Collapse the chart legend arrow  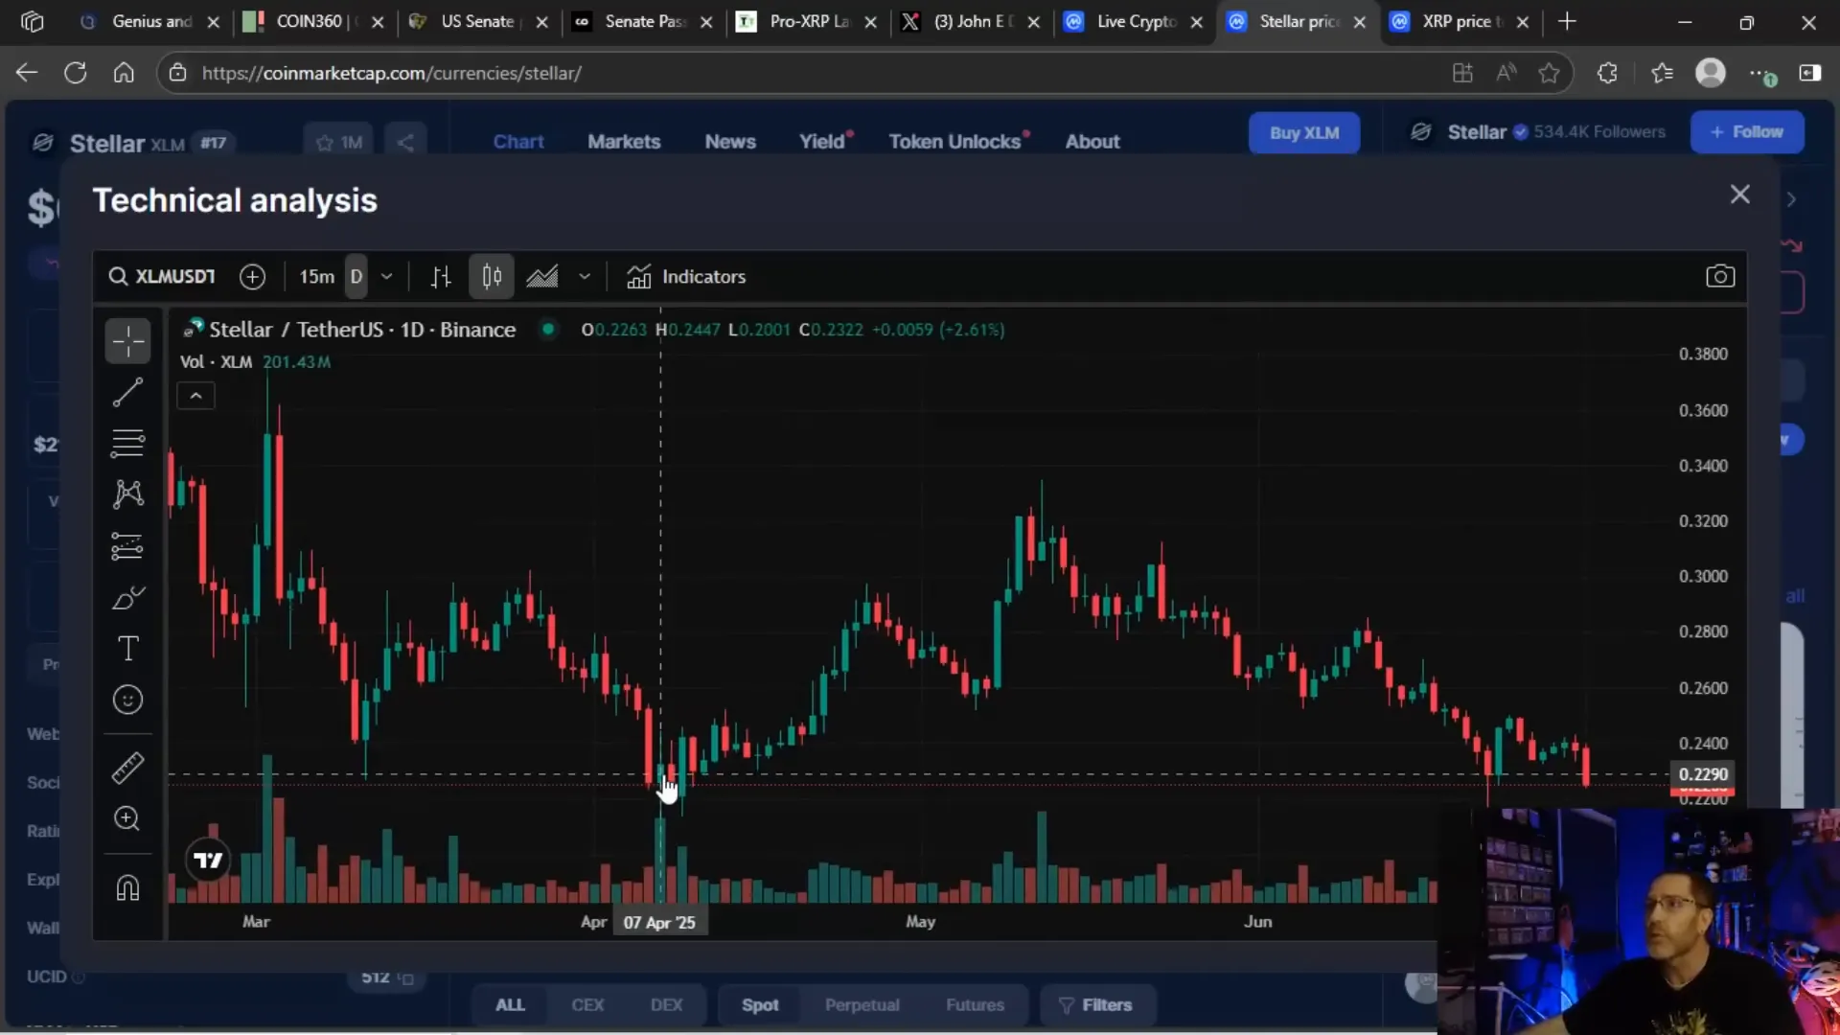click(195, 396)
